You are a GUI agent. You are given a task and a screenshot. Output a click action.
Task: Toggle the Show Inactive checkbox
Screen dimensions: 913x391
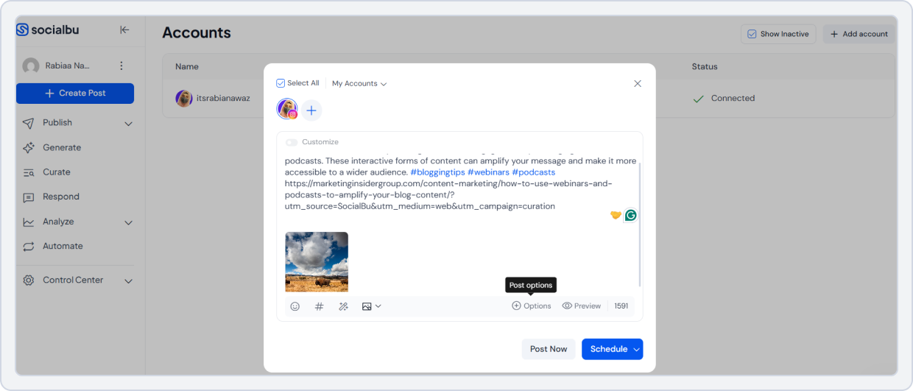click(x=752, y=34)
